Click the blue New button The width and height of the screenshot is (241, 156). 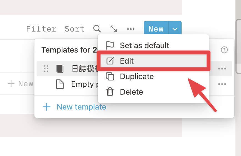click(156, 29)
